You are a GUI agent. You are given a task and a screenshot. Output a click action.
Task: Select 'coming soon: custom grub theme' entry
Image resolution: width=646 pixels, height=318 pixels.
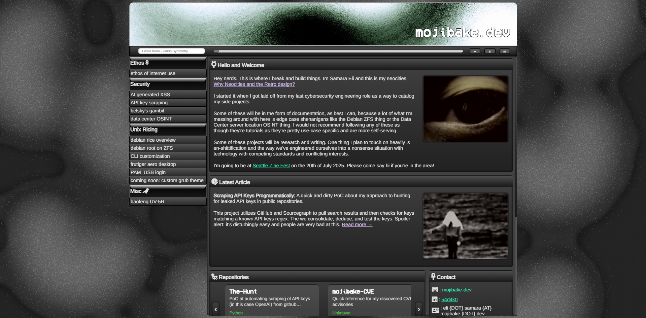pos(168,180)
